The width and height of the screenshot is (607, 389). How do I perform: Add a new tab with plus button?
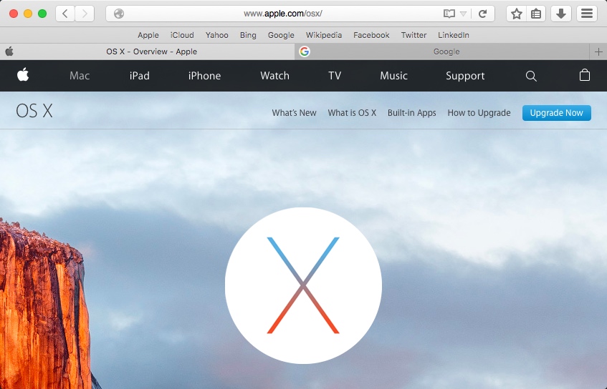(x=598, y=51)
